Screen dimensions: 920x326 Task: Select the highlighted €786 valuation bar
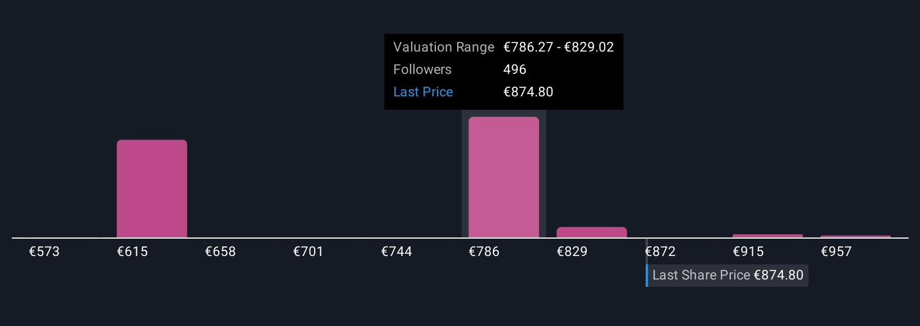[503, 177]
